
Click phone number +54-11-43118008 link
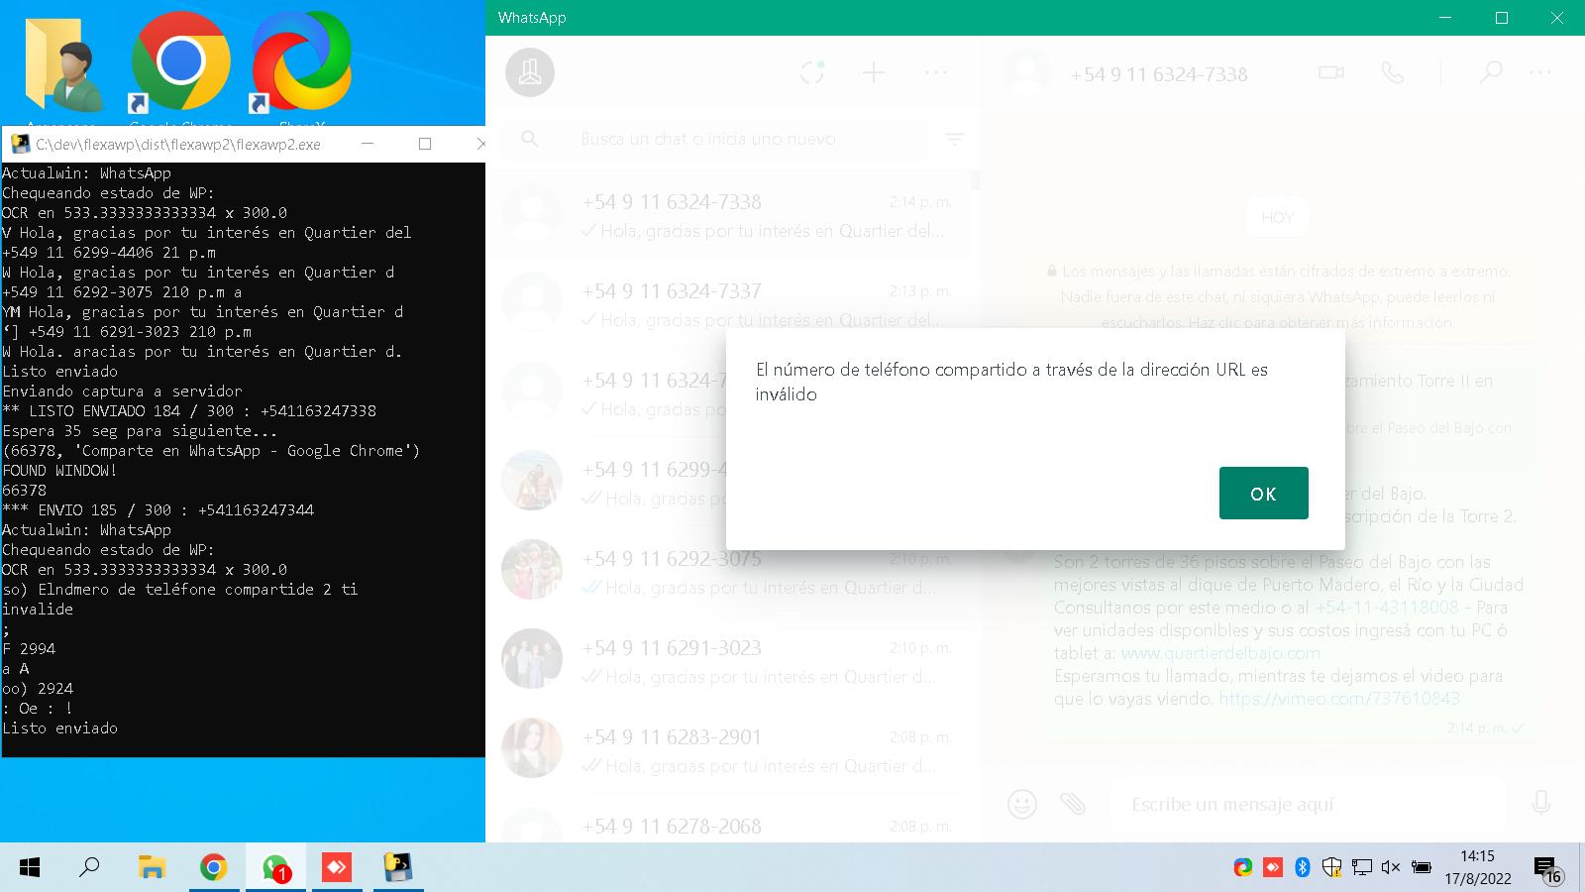[x=1386, y=608]
